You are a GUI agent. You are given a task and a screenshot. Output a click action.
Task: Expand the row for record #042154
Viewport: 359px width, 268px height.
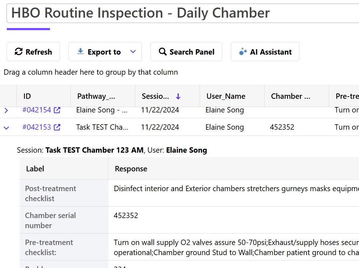tap(6, 110)
